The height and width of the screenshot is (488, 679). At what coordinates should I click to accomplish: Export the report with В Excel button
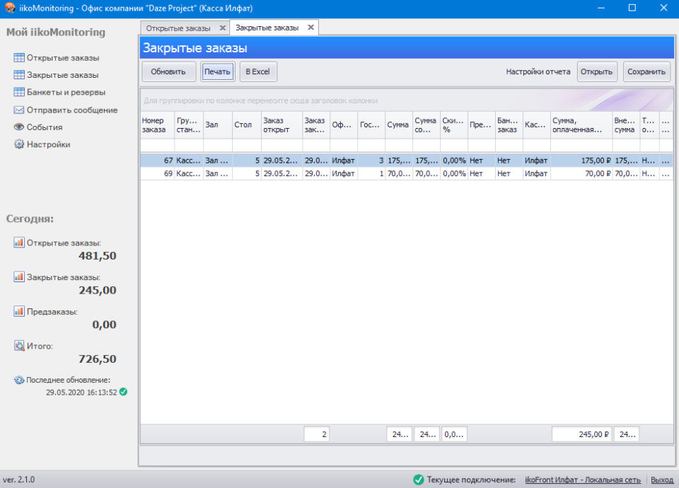tap(258, 71)
